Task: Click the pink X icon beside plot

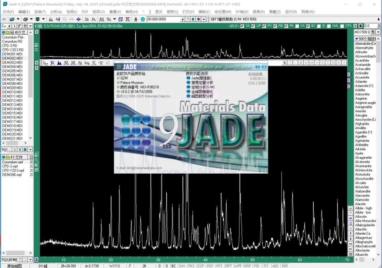Action: pyautogui.click(x=349, y=86)
